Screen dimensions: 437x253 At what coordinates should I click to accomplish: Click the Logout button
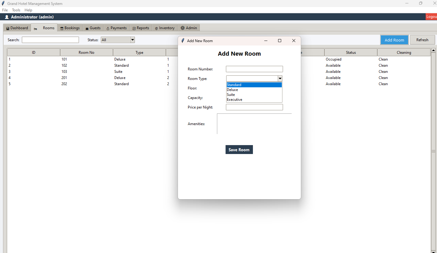point(431,17)
